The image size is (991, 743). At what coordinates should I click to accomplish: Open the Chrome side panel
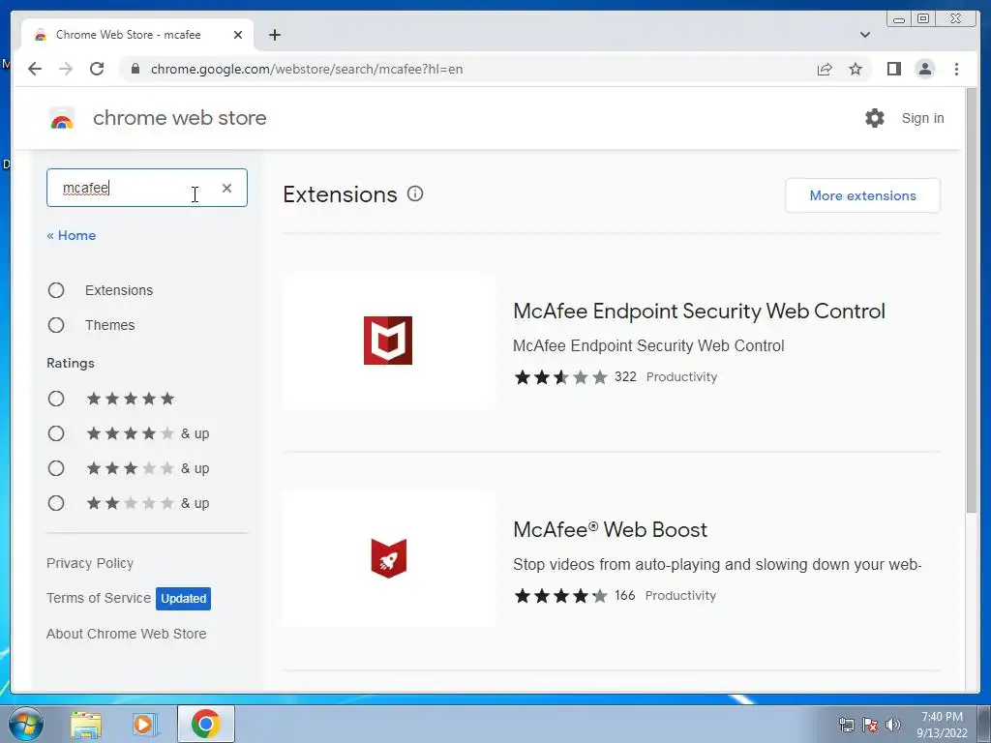(x=893, y=69)
